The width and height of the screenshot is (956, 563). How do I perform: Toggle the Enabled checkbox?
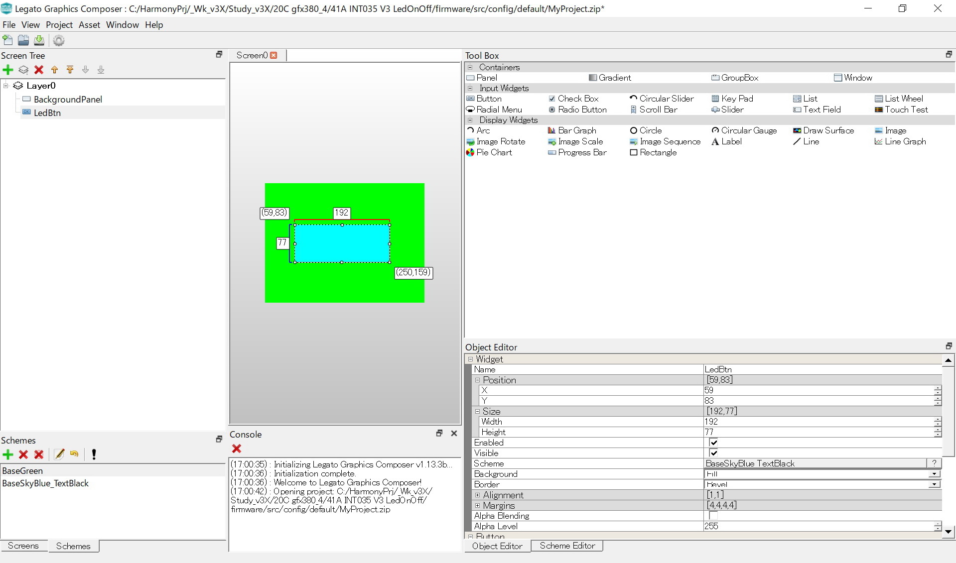pos(713,443)
